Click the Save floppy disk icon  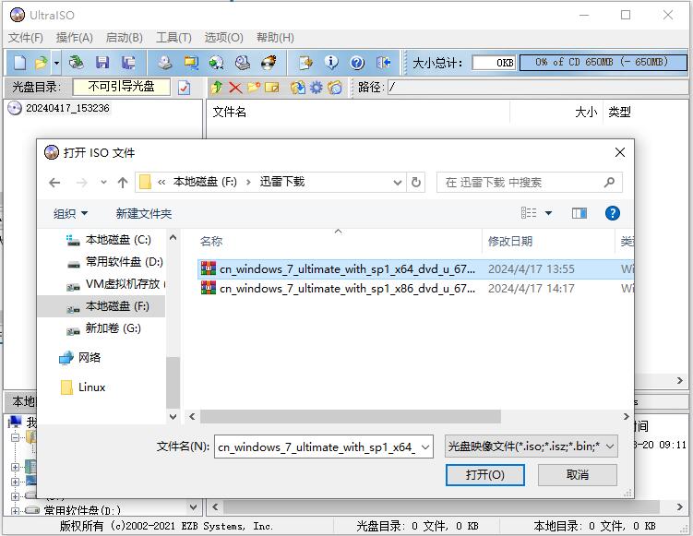[x=102, y=63]
